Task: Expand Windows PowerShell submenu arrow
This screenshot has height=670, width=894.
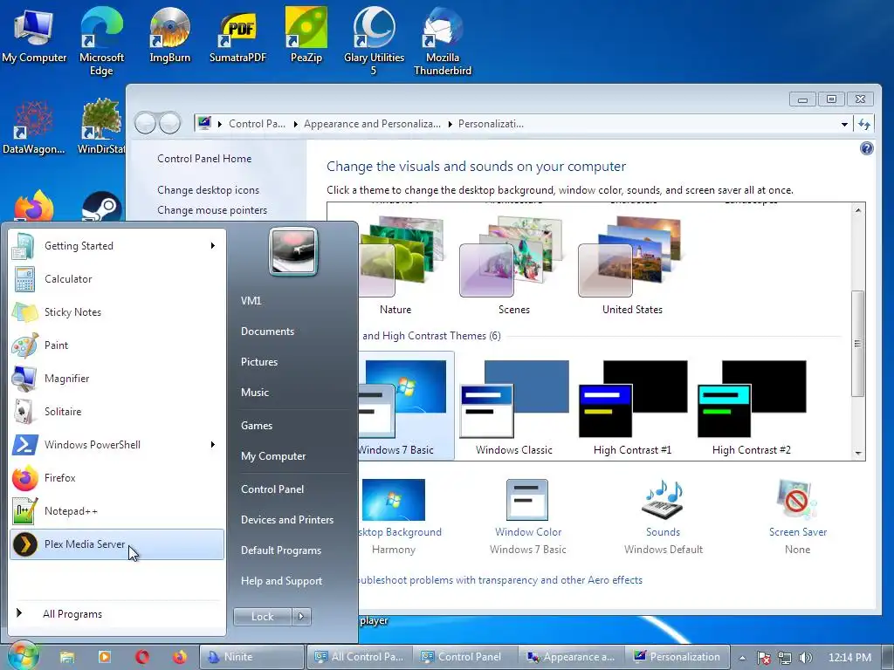Action: tap(213, 444)
